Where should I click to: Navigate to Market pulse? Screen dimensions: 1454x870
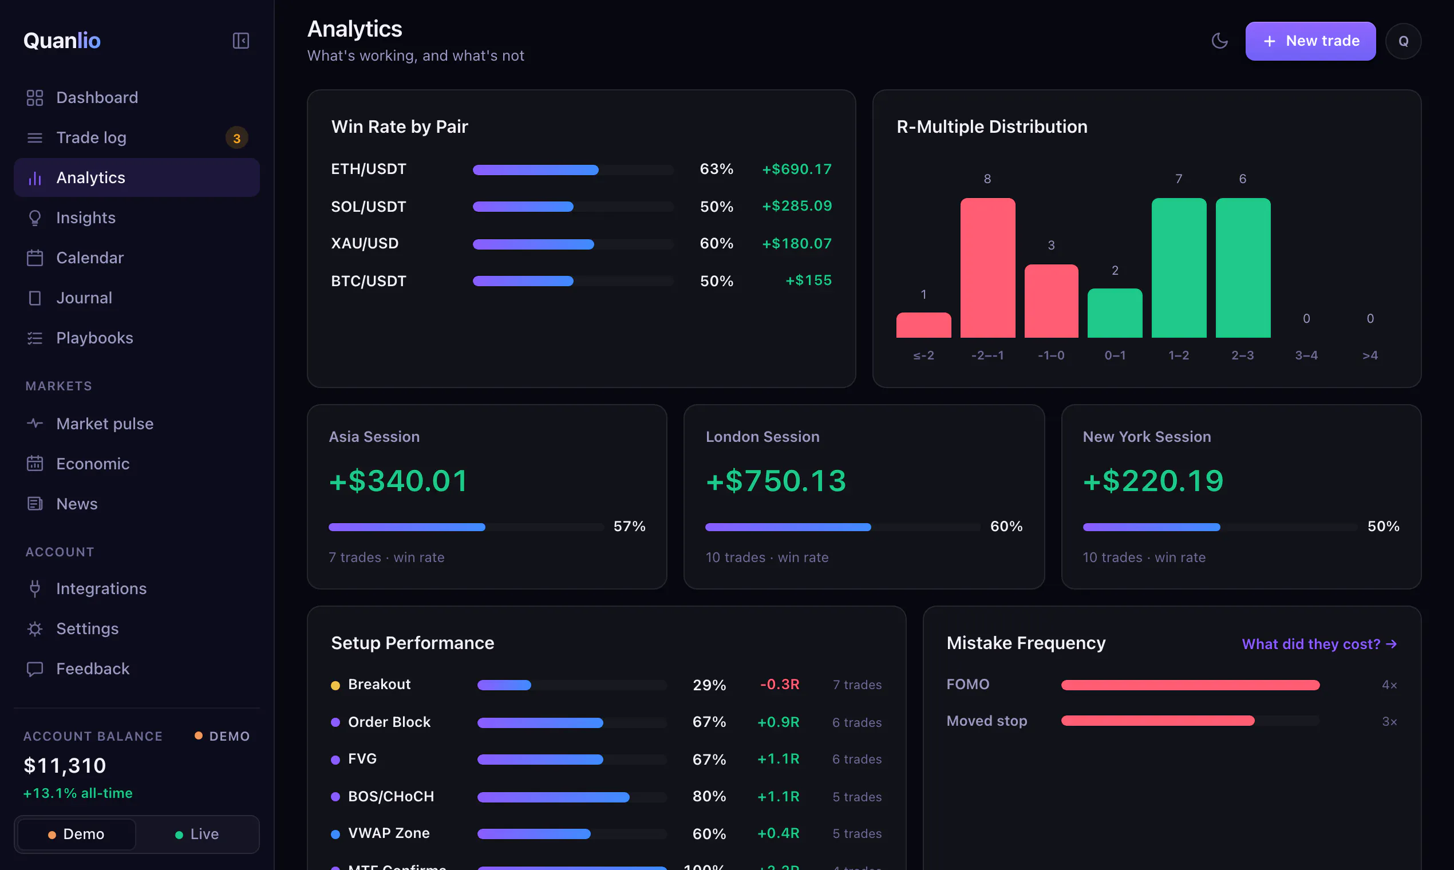tap(137, 424)
